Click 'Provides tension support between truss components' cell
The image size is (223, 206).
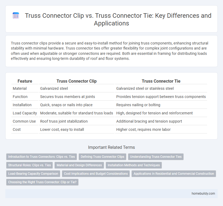pyautogui.click(x=161, y=97)
